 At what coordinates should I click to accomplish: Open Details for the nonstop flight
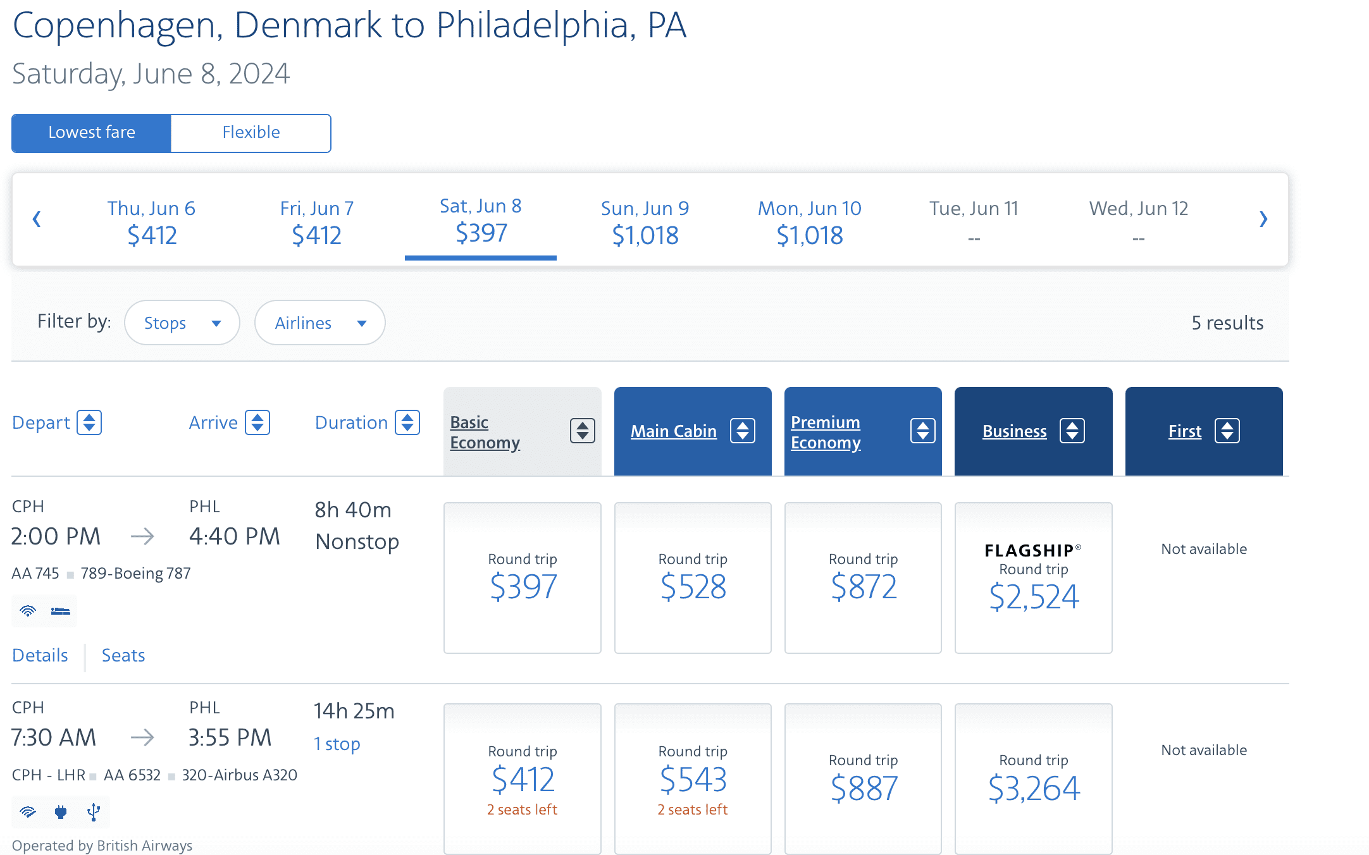[x=40, y=655]
